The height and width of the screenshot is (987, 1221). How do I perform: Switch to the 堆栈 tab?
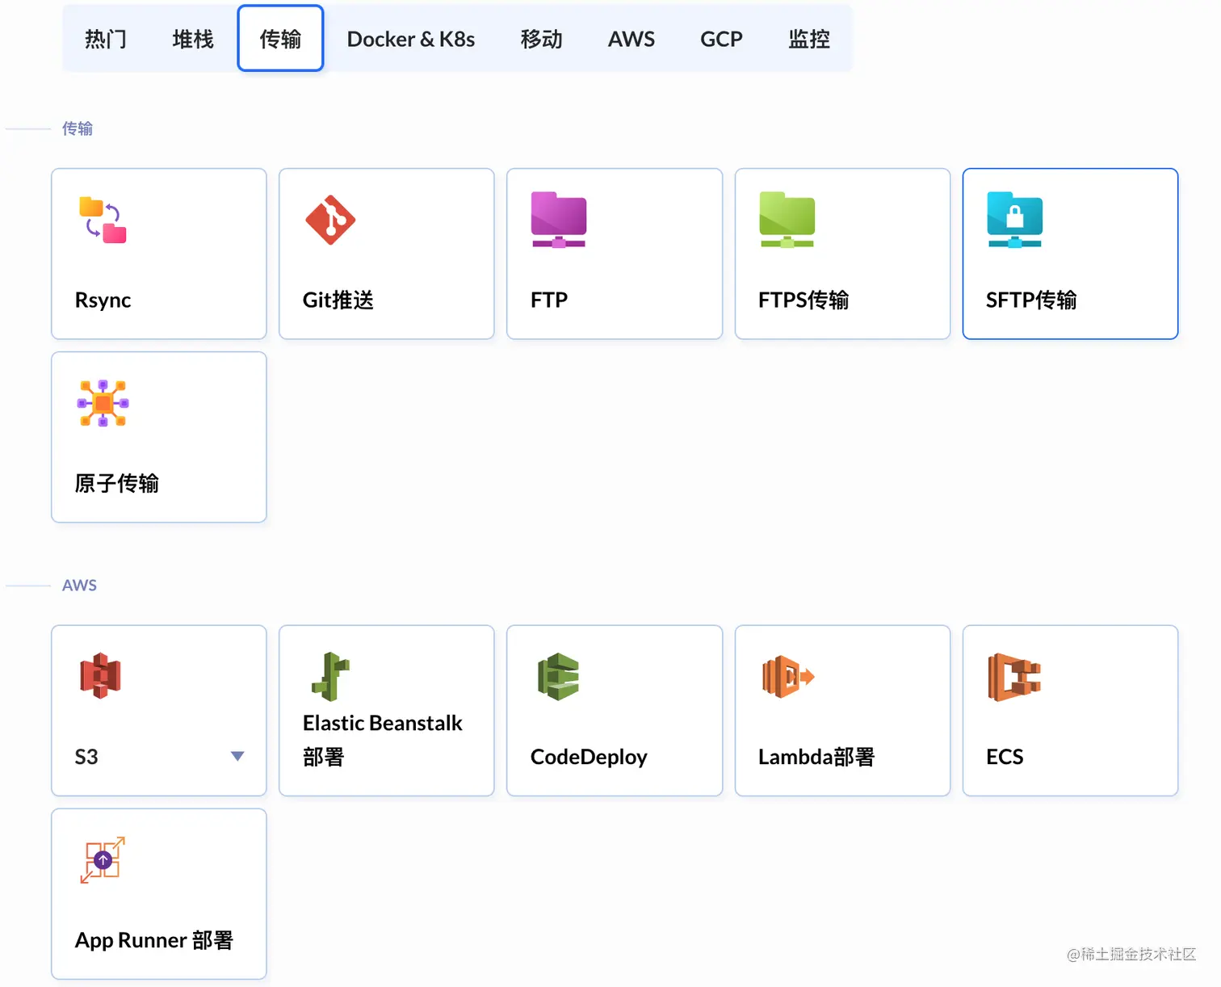click(193, 39)
